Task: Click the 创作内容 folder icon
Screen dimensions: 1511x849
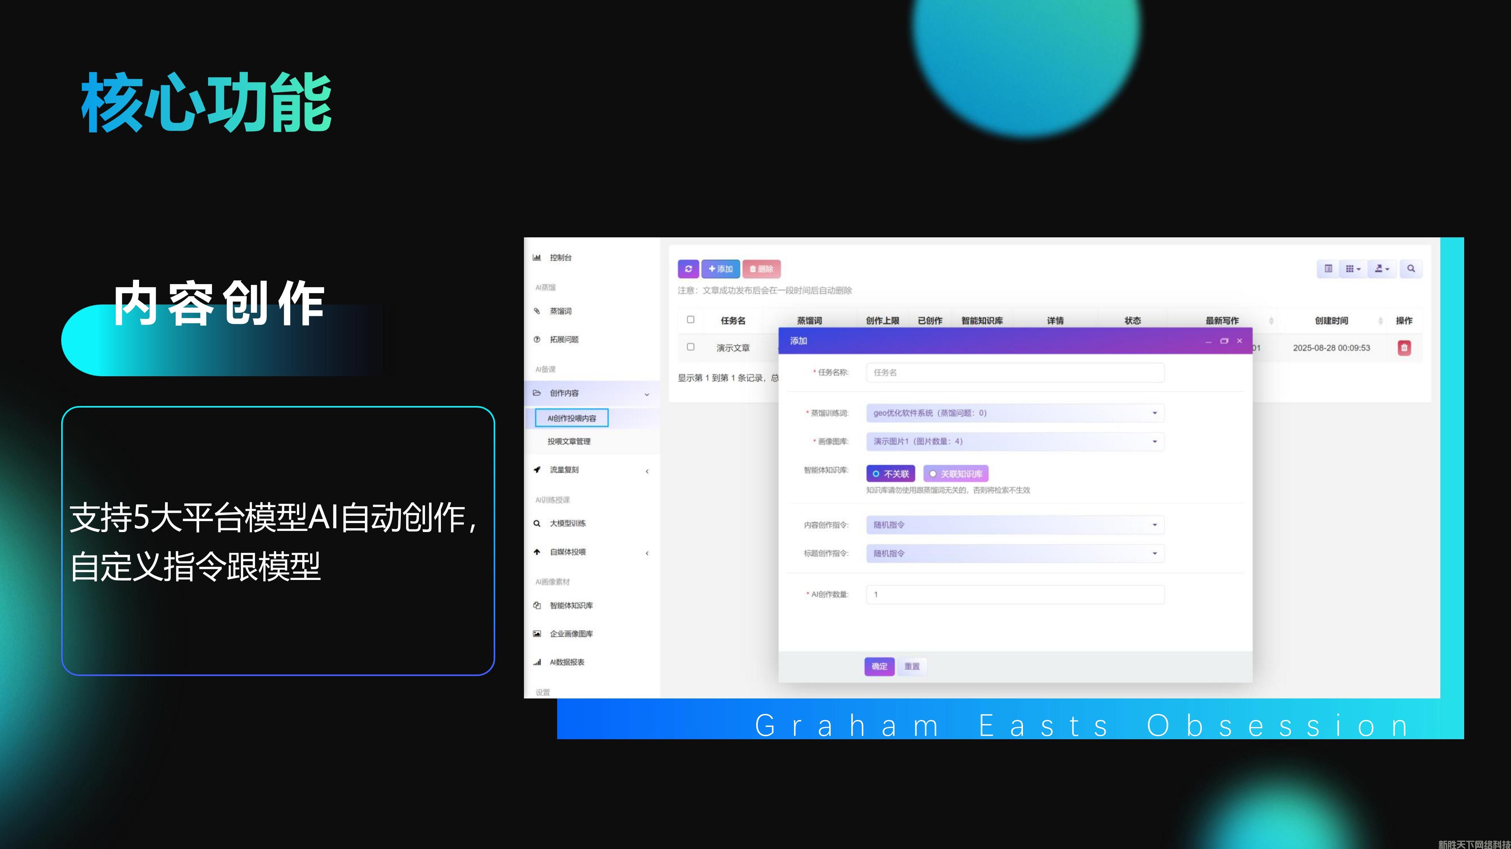Action: (x=537, y=392)
